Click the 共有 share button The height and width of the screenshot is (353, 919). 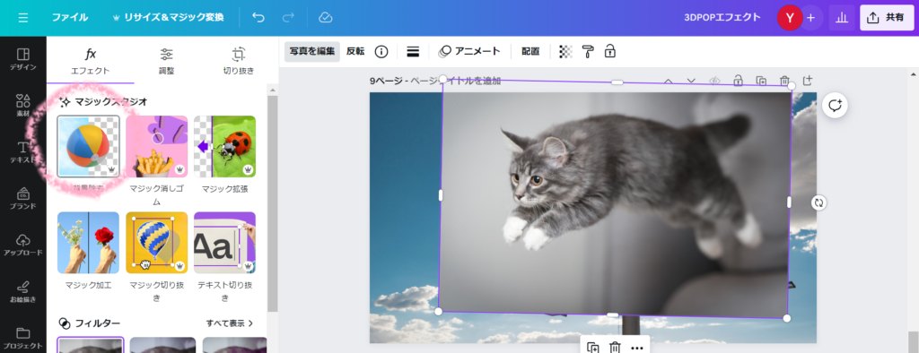coord(886,18)
